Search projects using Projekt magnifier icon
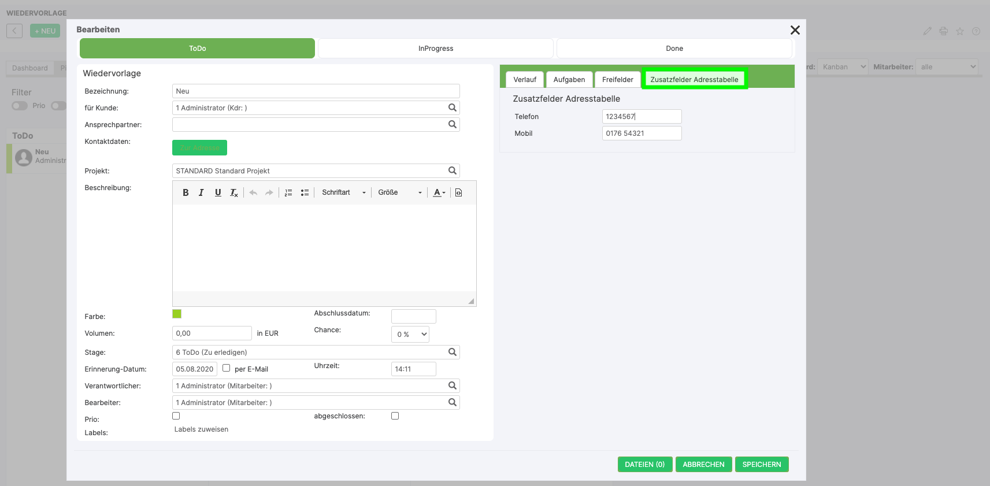Screen dimensions: 990x486 [x=453, y=170]
